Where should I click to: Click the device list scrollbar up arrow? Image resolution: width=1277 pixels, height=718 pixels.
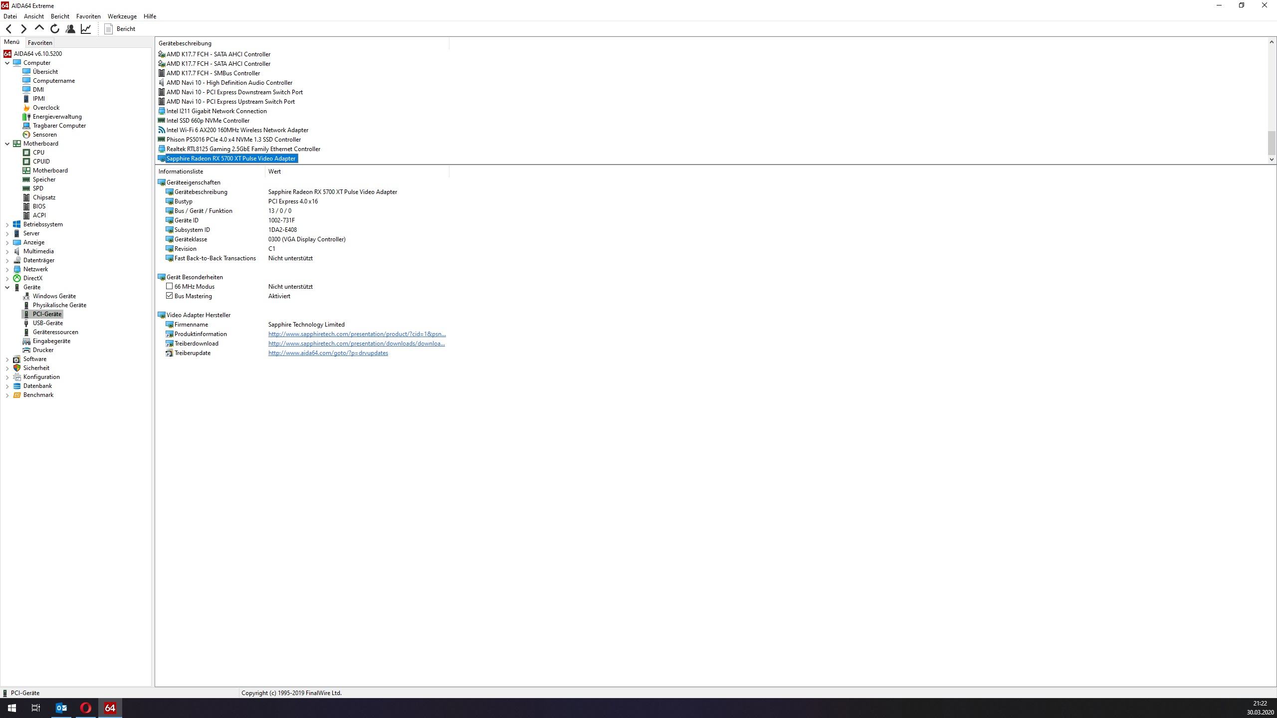(x=1272, y=42)
